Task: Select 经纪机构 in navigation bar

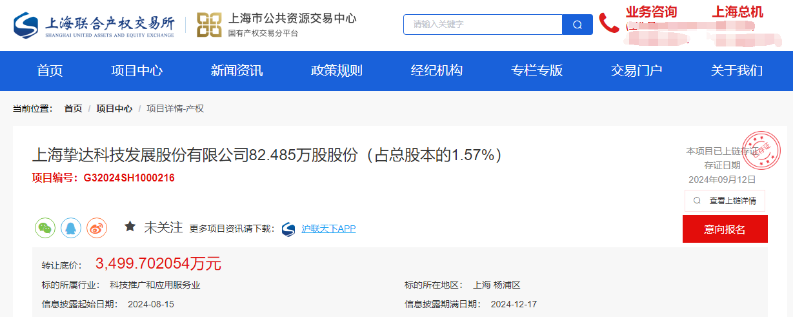Action: click(437, 71)
